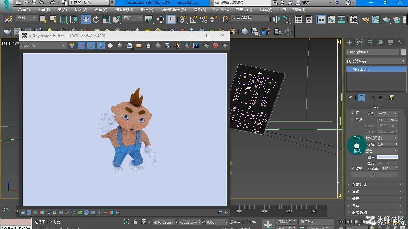Viewport: 408px width, 229px height.
Task: Toggle the blue B channel
Action: [x=101, y=46]
